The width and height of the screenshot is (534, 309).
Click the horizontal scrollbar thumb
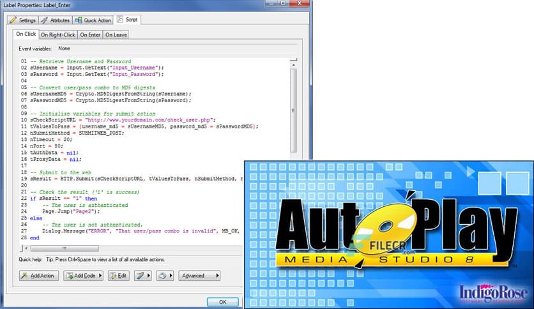pyautogui.click(x=65, y=248)
